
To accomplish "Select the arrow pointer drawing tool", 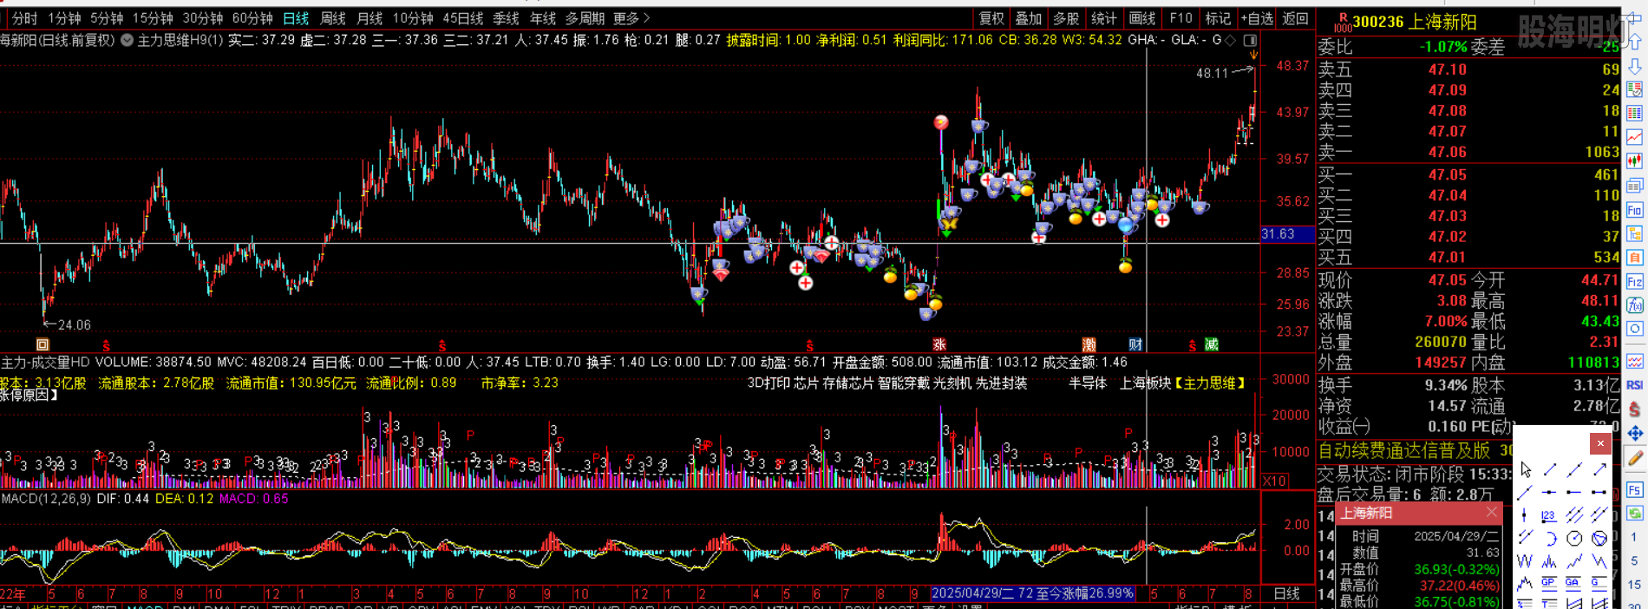I will point(1526,470).
